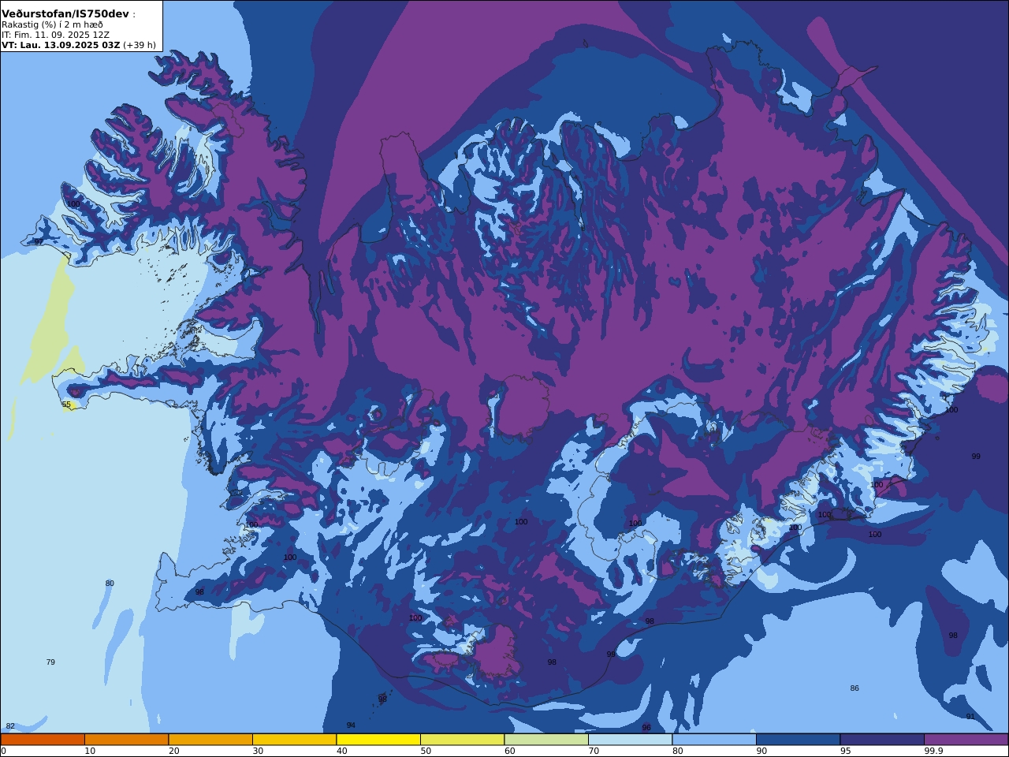This screenshot has width=1009, height=757.
Task: Click the humidity value 86 over the ocean
Action: click(x=854, y=688)
